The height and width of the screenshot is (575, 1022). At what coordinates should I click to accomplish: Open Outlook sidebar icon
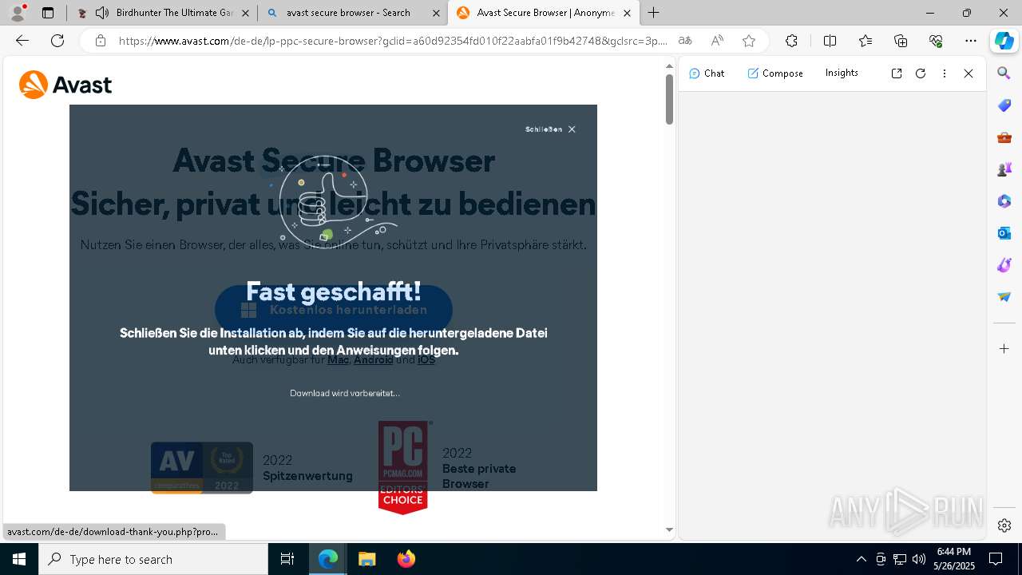click(1004, 233)
